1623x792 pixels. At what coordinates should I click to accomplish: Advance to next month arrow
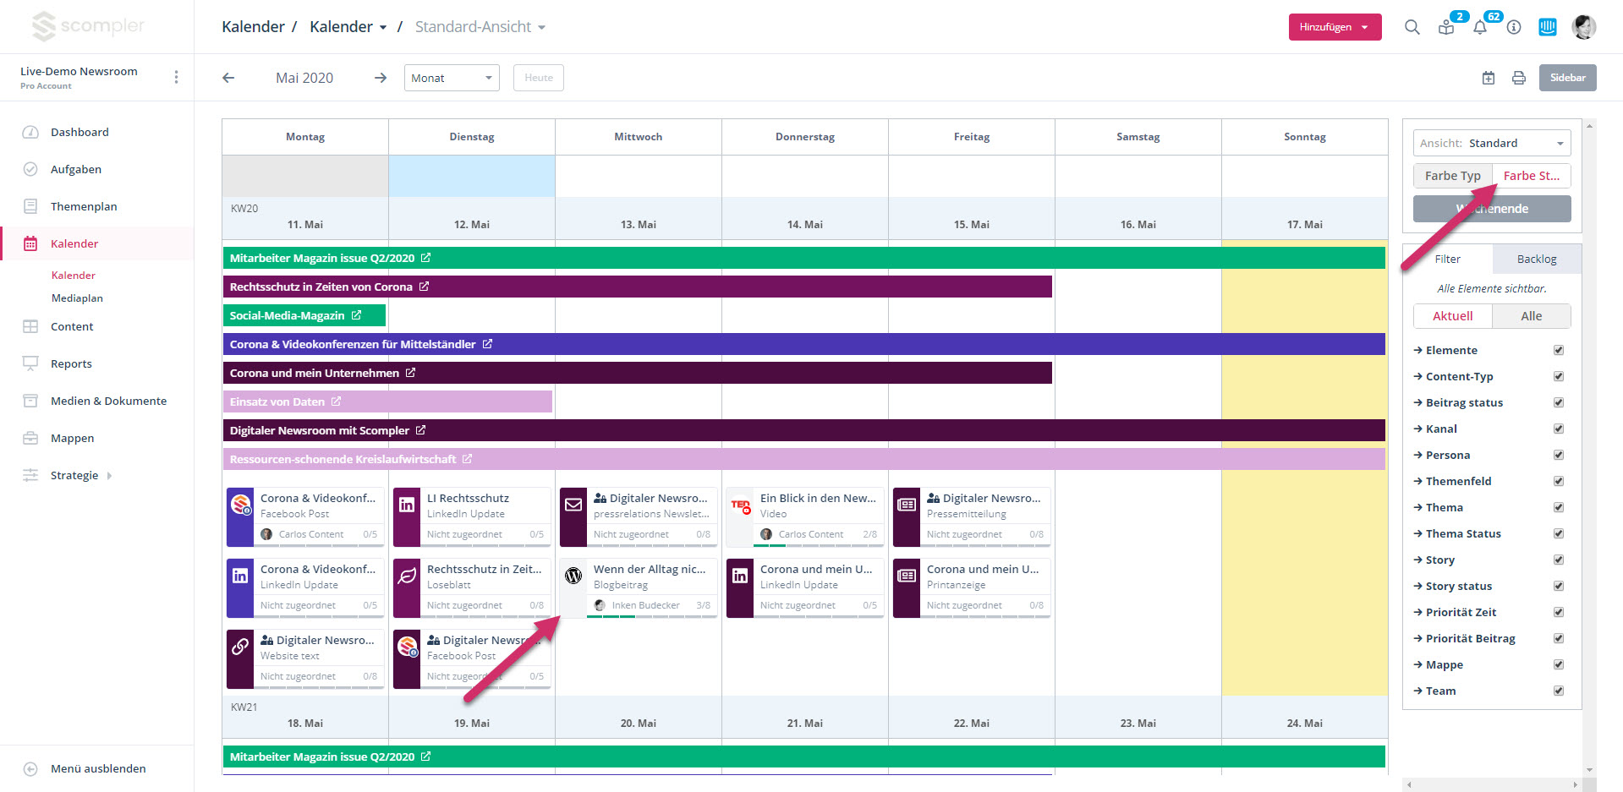click(x=381, y=78)
